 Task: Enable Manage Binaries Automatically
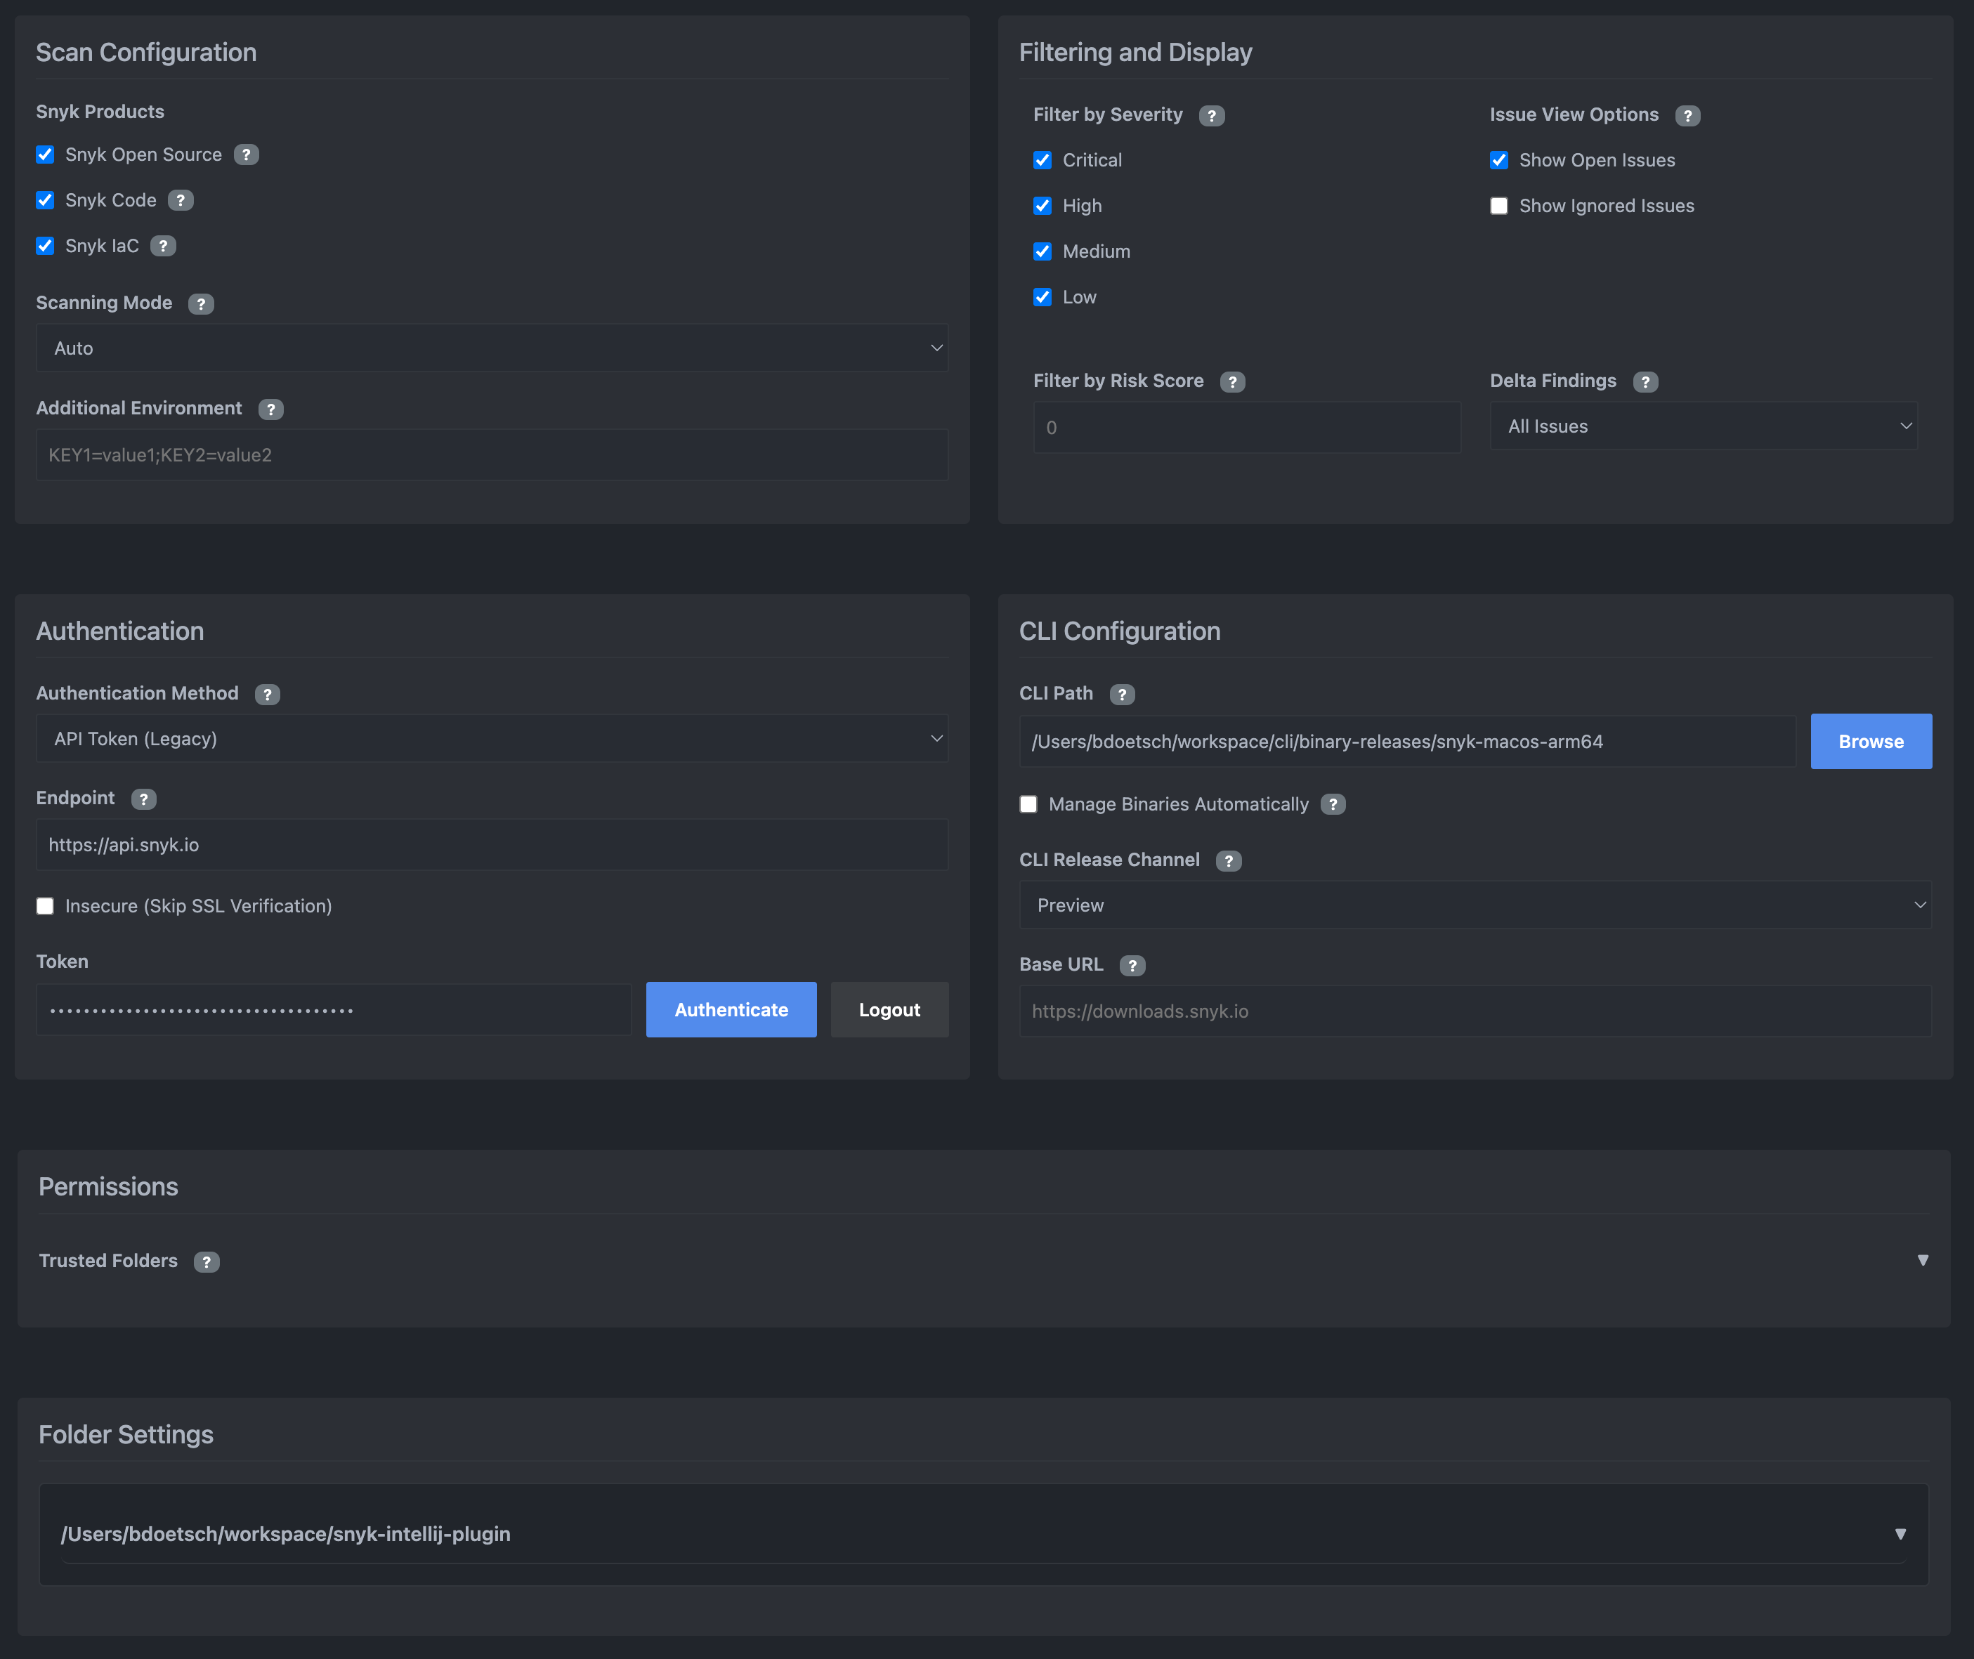1029,804
